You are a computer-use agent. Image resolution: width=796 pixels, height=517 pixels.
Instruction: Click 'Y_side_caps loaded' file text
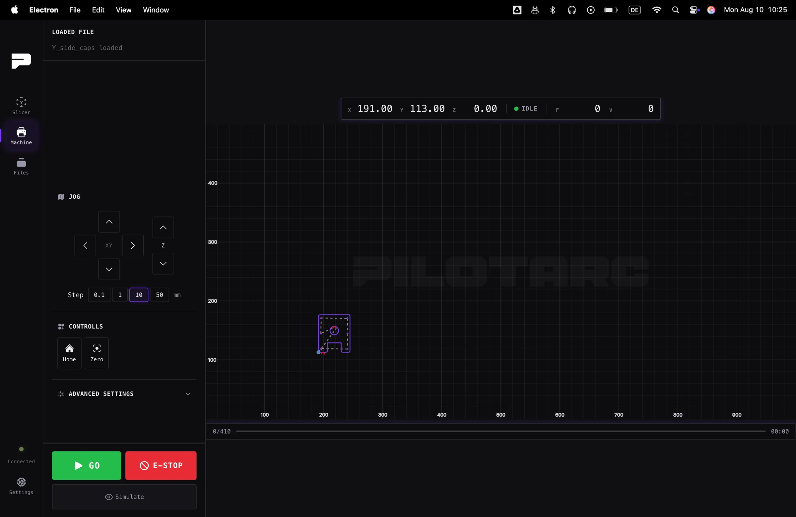click(x=87, y=48)
